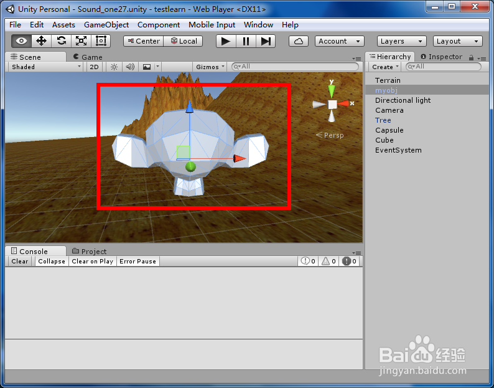Open Unity Cloud services

coord(299,41)
